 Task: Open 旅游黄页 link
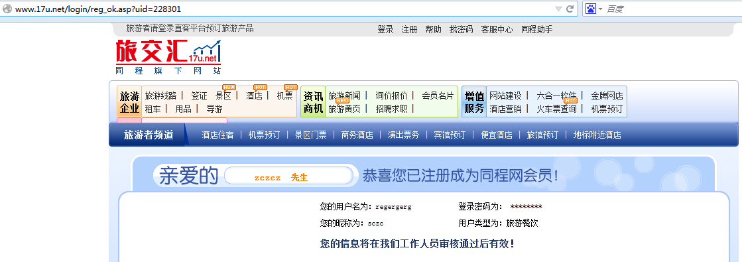pos(345,109)
